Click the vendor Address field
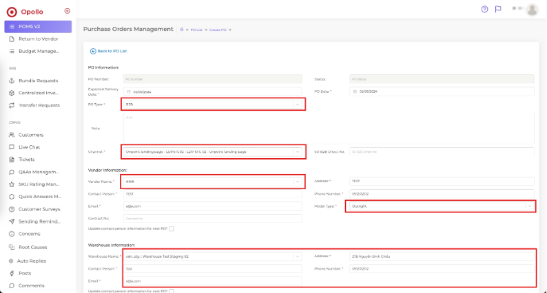547x293 pixels. pyautogui.click(x=442, y=181)
